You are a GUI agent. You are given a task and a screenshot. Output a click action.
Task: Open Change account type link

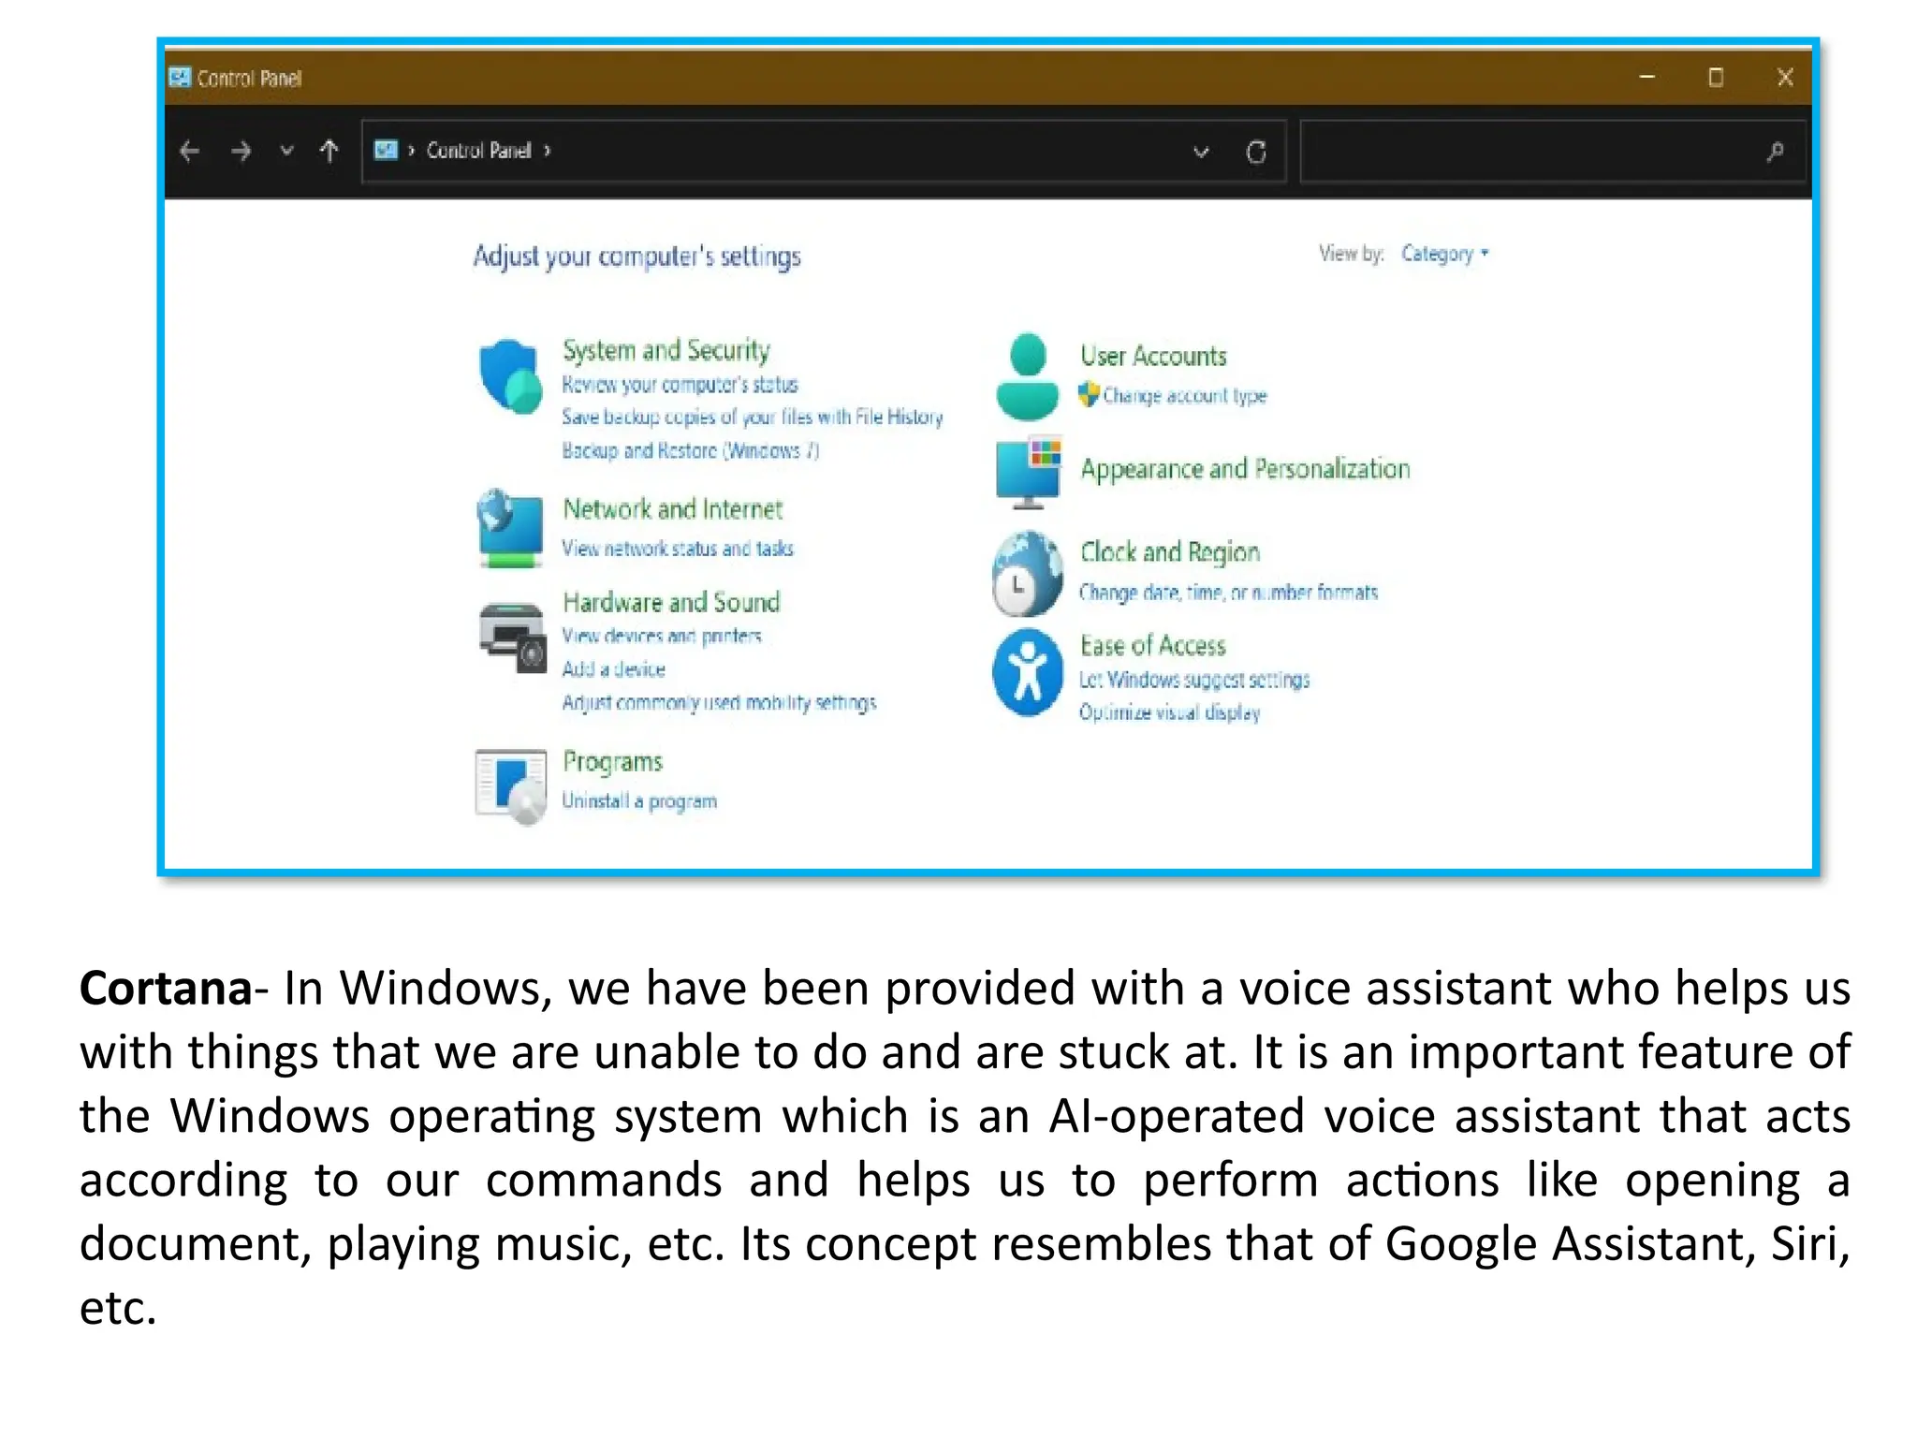tap(1184, 396)
